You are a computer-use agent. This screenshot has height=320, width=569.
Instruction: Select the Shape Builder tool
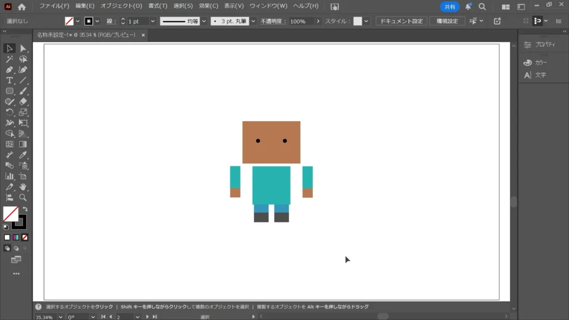(x=9, y=133)
